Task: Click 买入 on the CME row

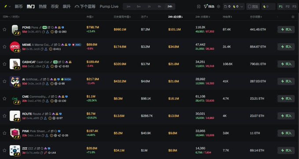Action: click(286, 99)
